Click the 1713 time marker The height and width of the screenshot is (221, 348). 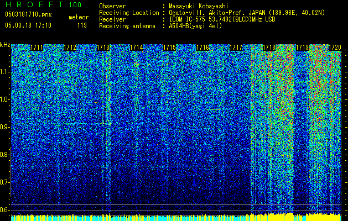pos(103,48)
